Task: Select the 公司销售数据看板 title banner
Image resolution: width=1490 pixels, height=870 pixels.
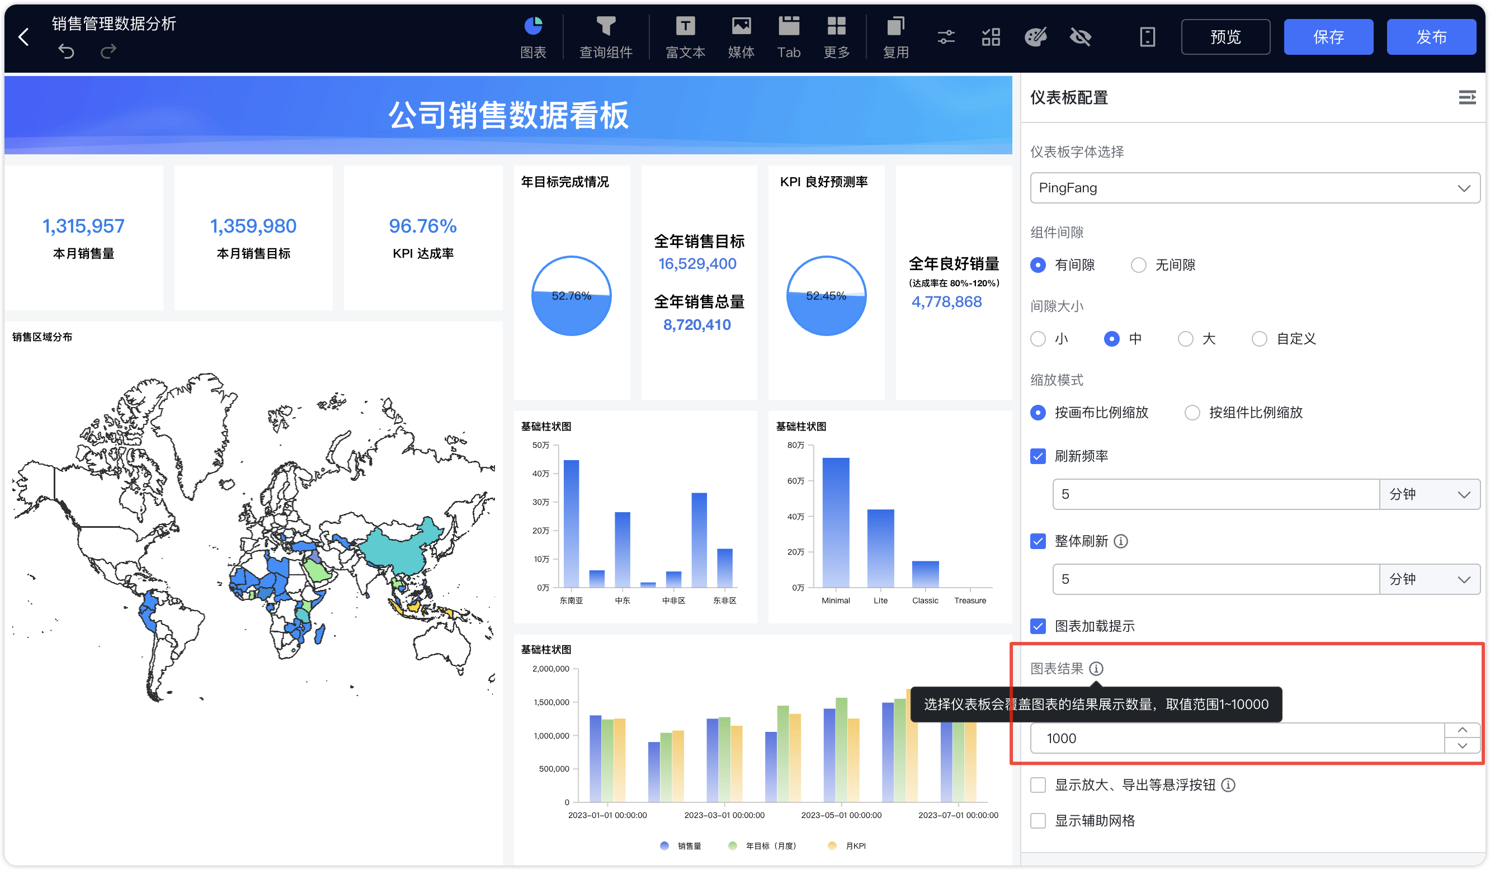Action: [508, 115]
